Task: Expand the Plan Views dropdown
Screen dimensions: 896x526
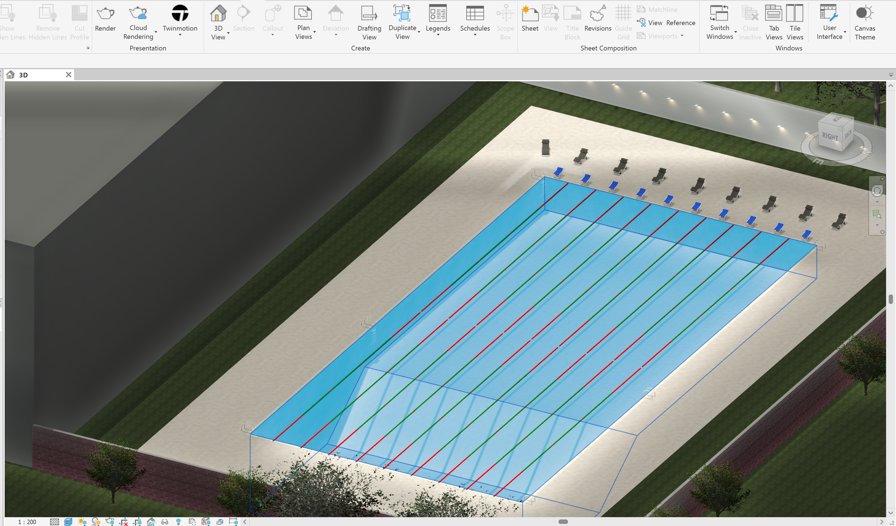Action: click(314, 31)
